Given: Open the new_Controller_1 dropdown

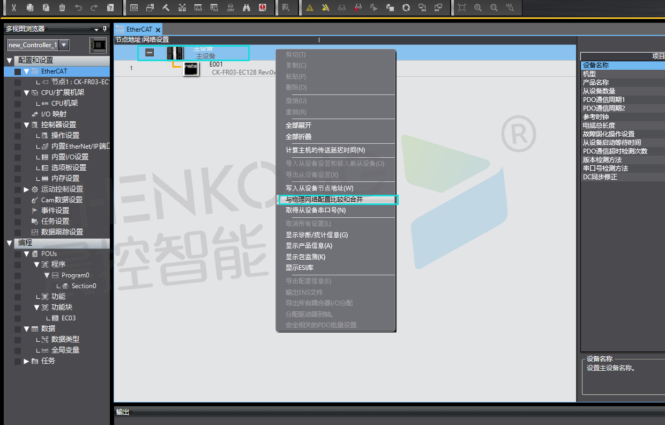Looking at the screenshot, I should (x=64, y=45).
